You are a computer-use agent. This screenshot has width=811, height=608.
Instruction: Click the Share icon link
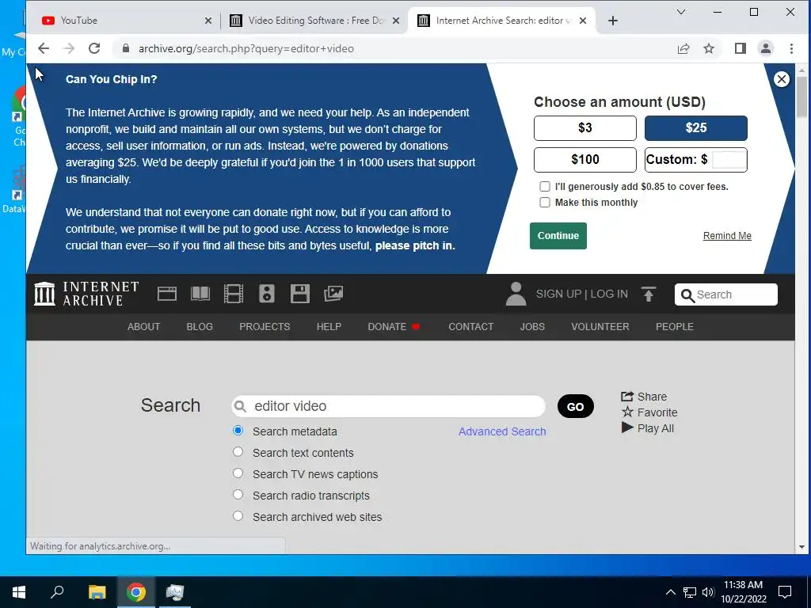[x=644, y=397]
